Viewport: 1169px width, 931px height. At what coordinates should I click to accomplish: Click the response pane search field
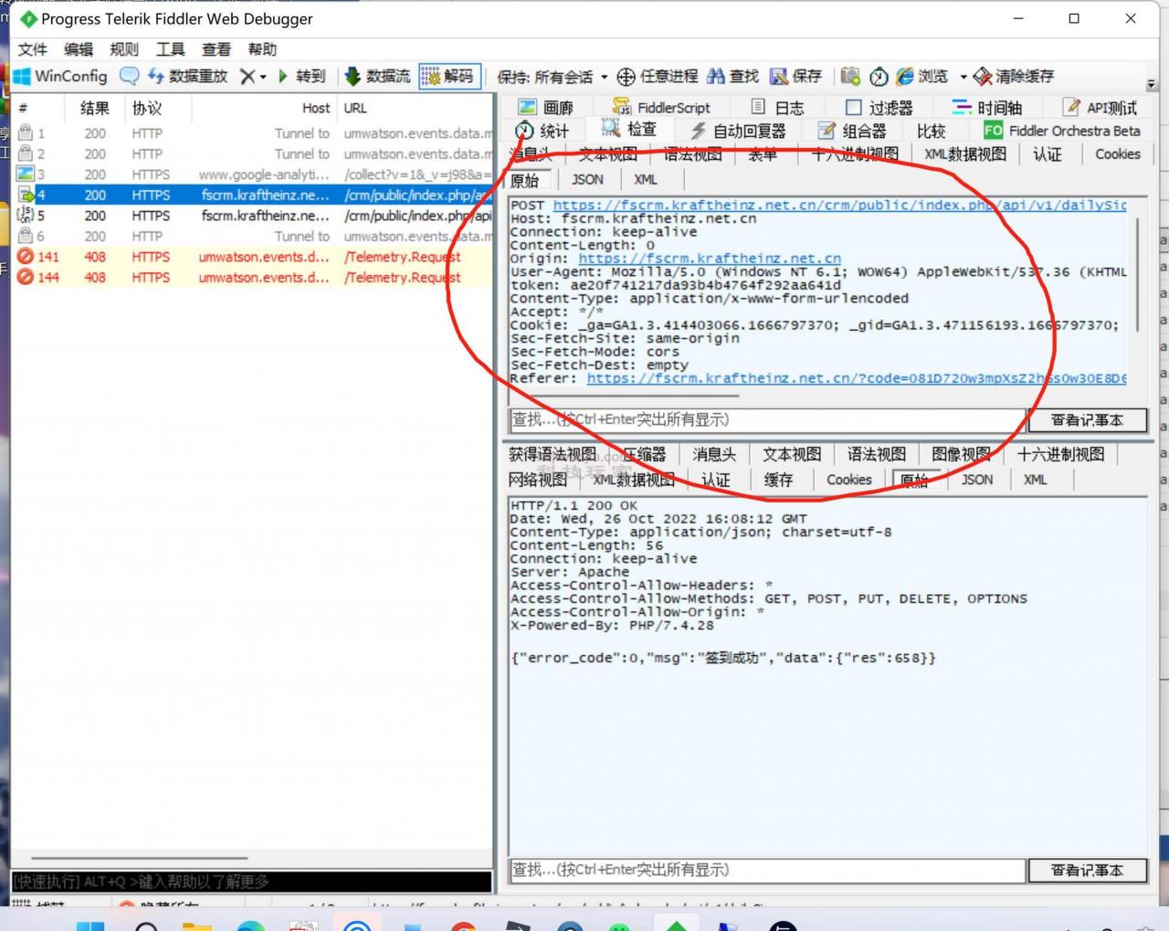point(765,871)
